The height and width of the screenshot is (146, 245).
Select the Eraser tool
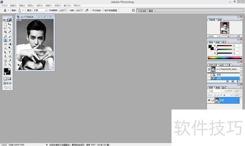coord(5,44)
